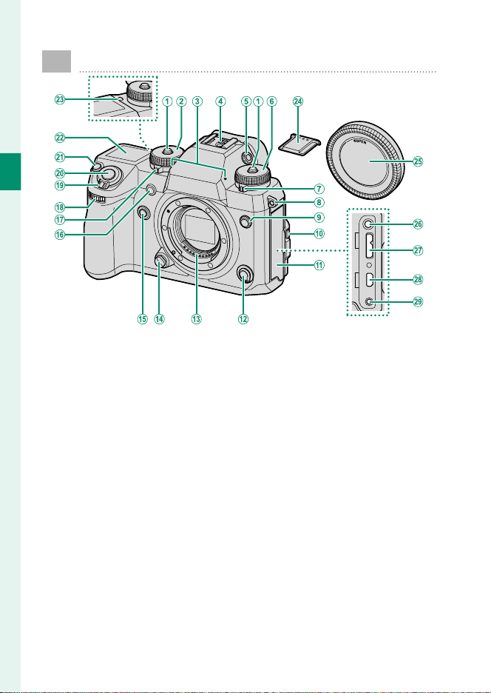This screenshot has height=693, width=491.
Task: Click callout number 29 at the bottom connector
Action: pyautogui.click(x=418, y=302)
